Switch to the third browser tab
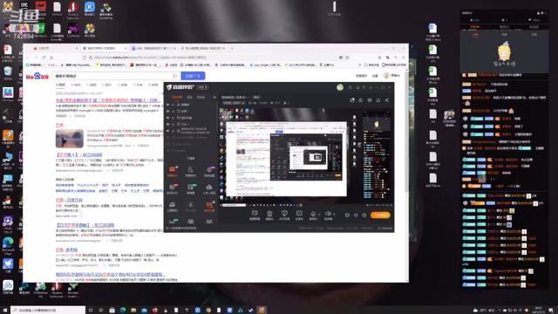This screenshot has height=314, width=558. coord(153,48)
